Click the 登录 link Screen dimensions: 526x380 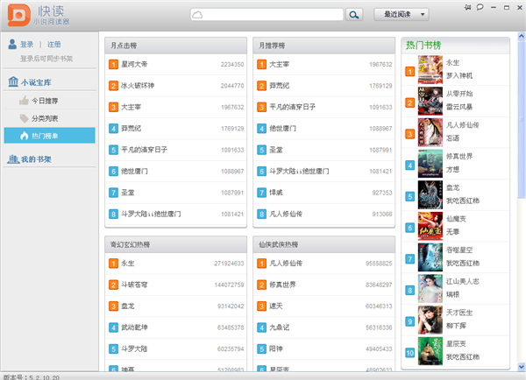coord(26,45)
